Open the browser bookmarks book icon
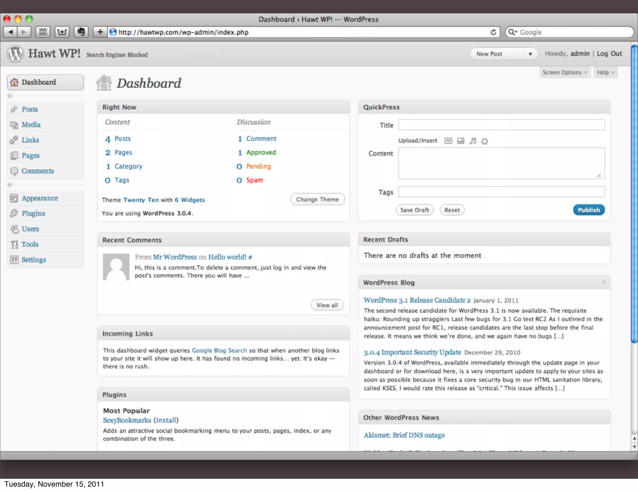 (x=43, y=32)
